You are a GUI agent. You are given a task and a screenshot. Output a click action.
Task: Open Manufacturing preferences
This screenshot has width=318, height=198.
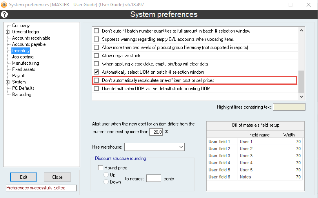click(x=25, y=63)
